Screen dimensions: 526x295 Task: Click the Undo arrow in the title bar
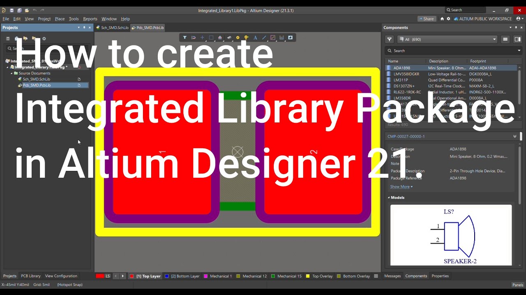pos(35,10)
